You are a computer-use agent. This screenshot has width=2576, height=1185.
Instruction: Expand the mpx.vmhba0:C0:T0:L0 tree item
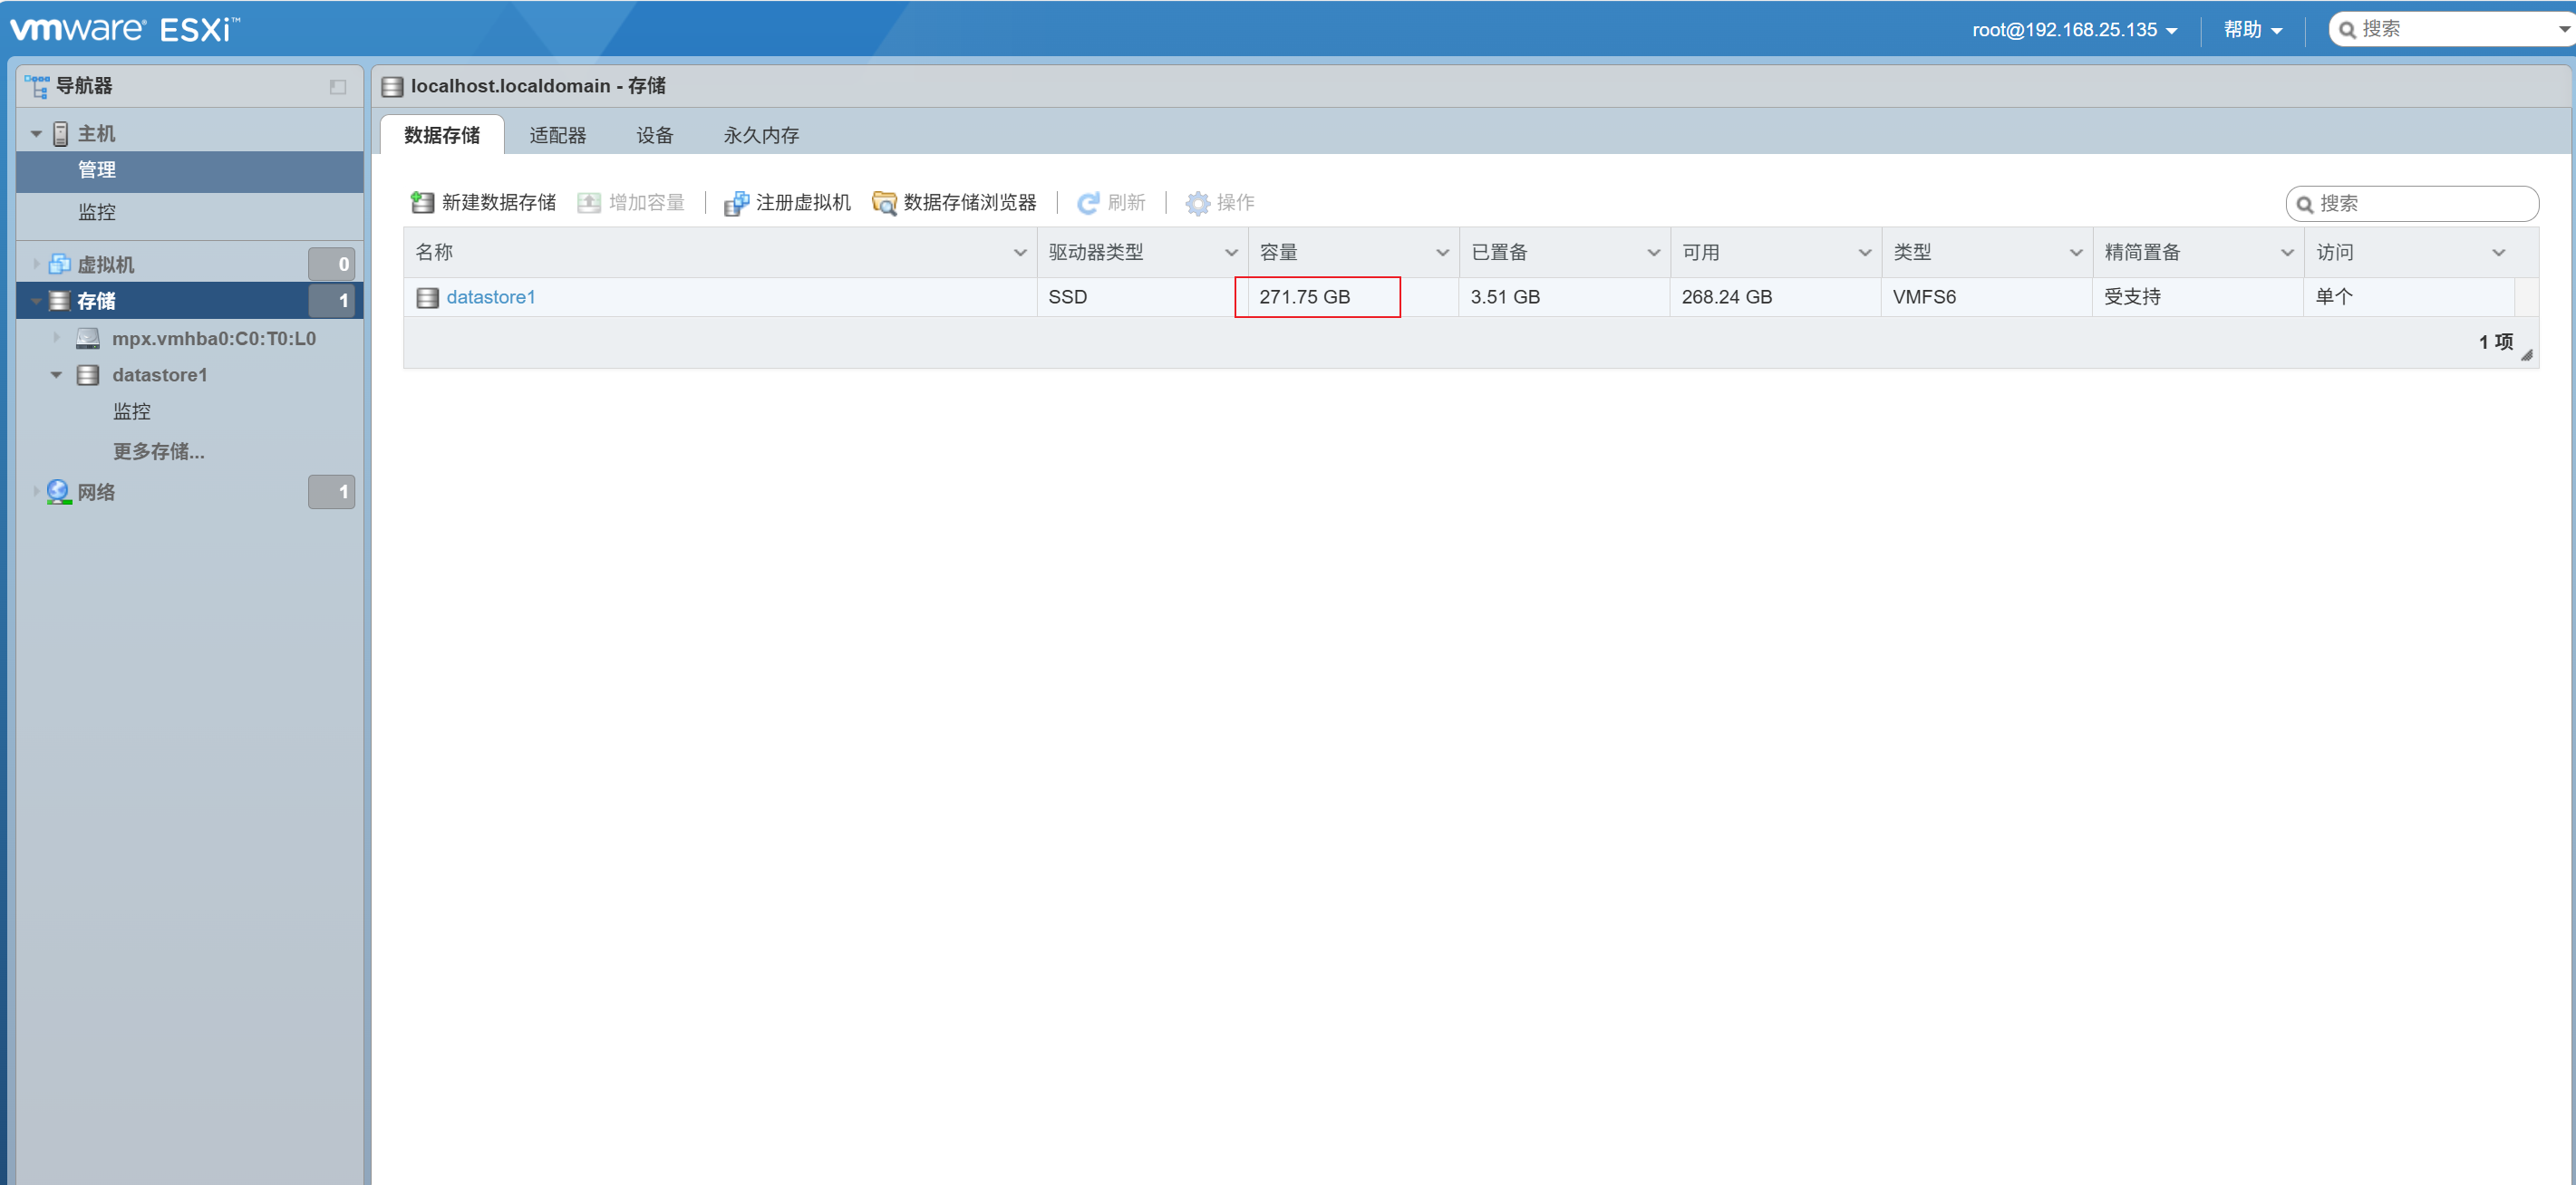(x=57, y=338)
